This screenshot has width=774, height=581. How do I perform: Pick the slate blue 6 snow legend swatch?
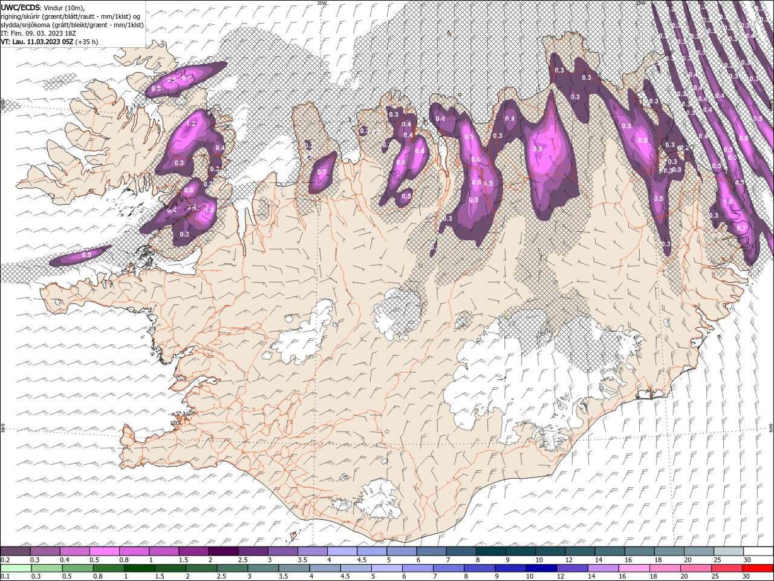(x=432, y=551)
